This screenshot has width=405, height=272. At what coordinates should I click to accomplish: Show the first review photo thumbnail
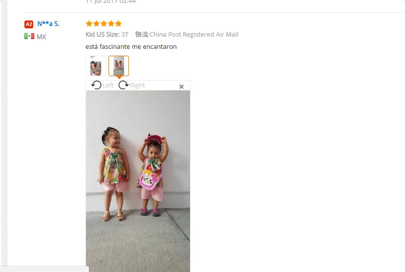96,66
